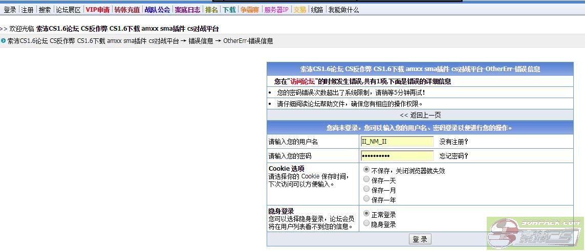Screen dimensions: 585x251
Task: Enable 隐身登录 stealth login option
Action: click(366, 223)
